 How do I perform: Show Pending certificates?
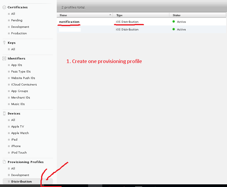(x=17, y=20)
